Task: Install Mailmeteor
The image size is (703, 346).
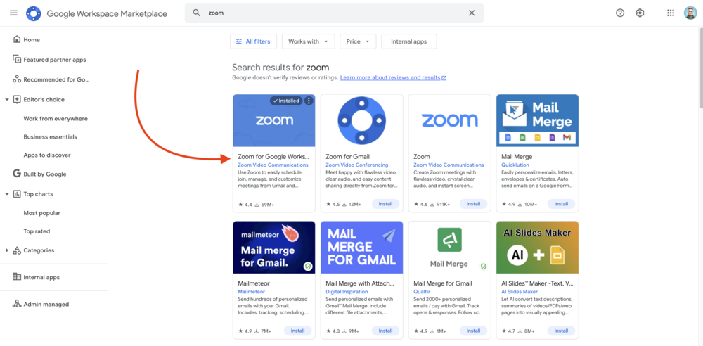Action: pos(297,331)
